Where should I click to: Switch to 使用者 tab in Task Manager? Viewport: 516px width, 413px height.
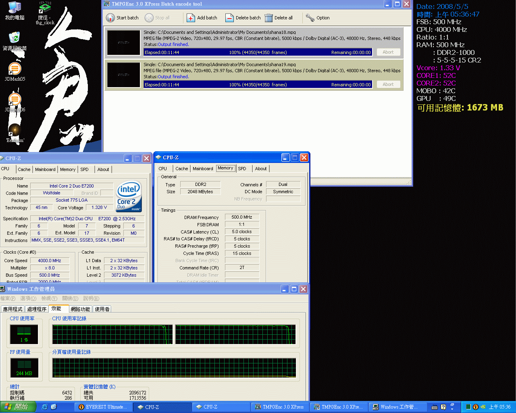tap(102, 309)
